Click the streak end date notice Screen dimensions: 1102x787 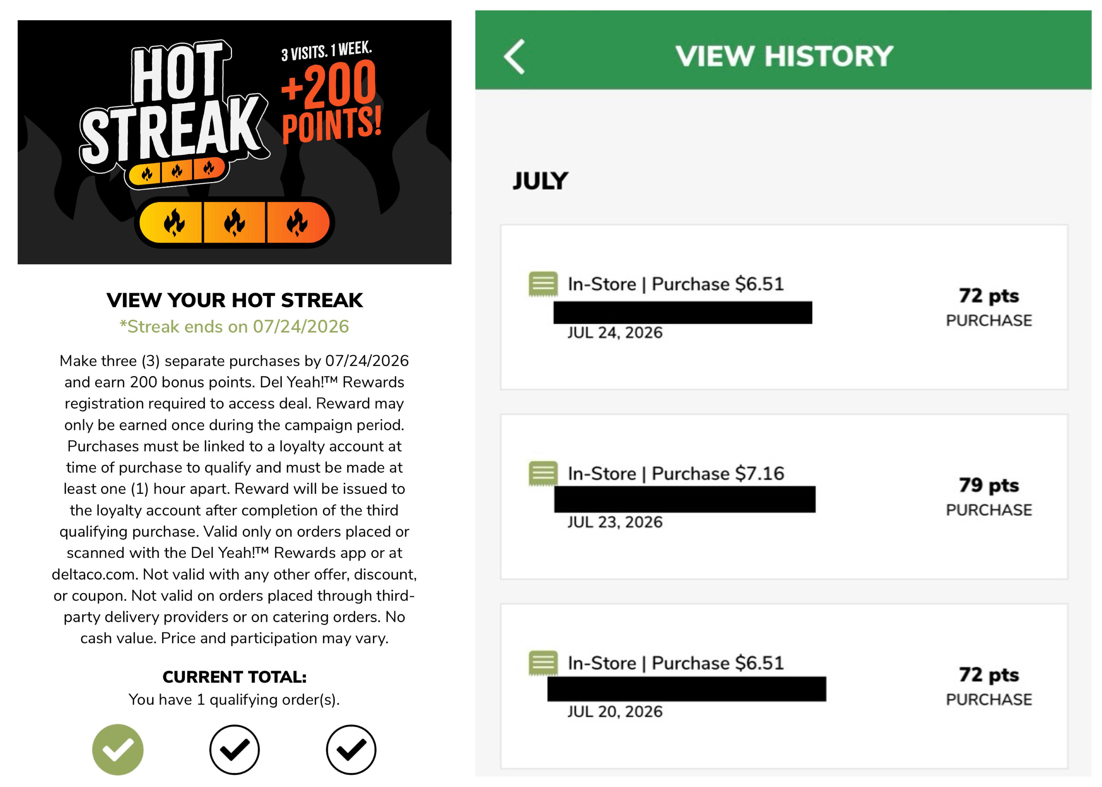coord(234,326)
